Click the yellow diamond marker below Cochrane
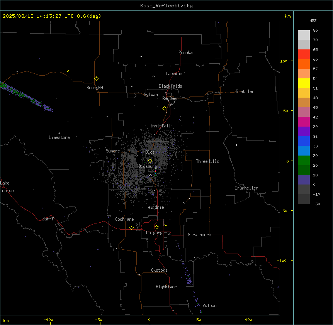 [x=131, y=228]
